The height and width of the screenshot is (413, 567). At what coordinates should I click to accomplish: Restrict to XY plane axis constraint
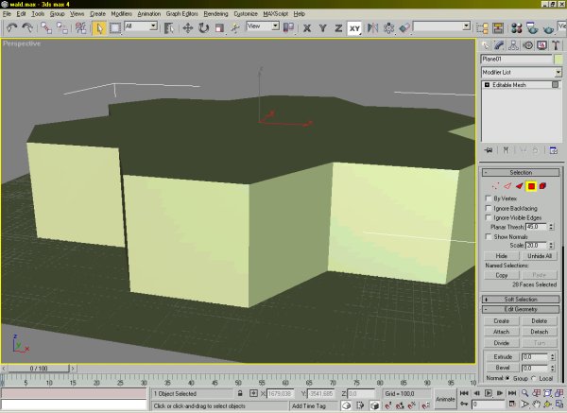[x=355, y=28]
